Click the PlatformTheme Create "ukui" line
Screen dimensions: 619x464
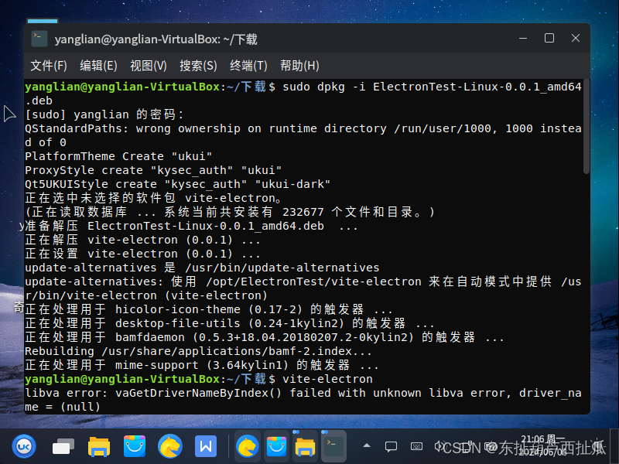coord(118,156)
